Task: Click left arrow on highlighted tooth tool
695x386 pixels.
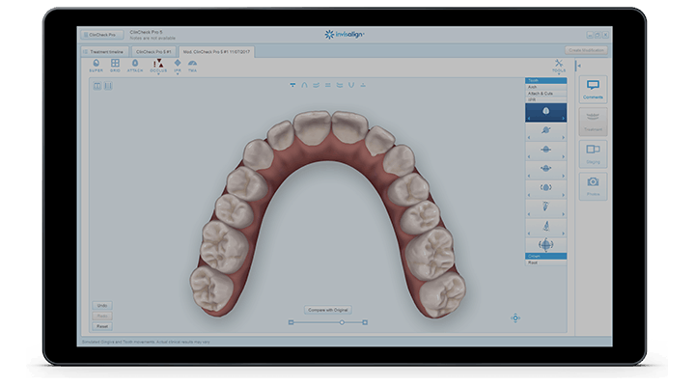Action: pos(529,119)
